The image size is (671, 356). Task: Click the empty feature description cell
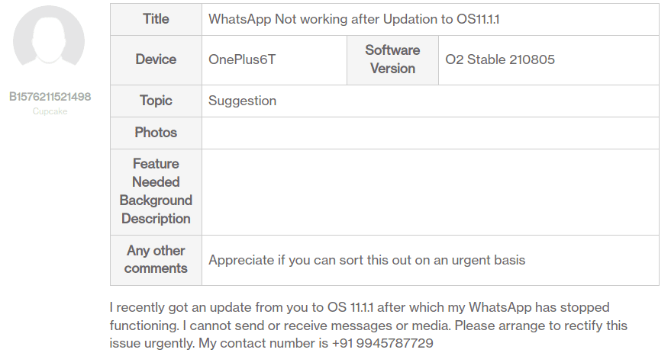pyautogui.click(x=431, y=192)
